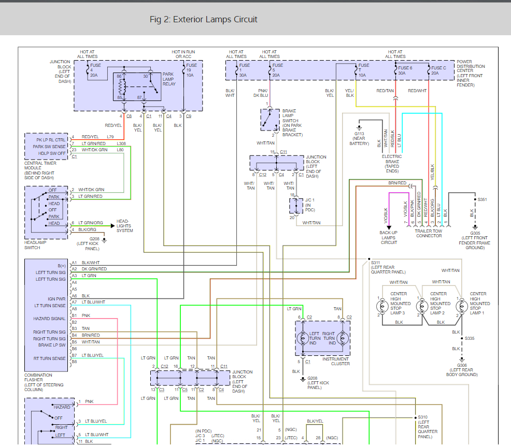Click Center High Mounted Stop Lamp 3 bulb
The image size is (511, 446).
click(382, 307)
